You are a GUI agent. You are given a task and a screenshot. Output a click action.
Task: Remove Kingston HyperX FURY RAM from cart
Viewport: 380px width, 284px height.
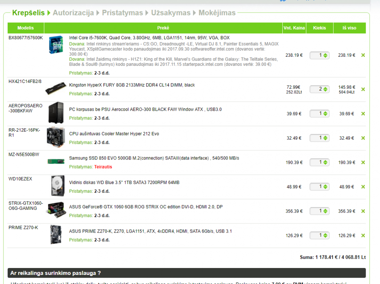(363, 89)
